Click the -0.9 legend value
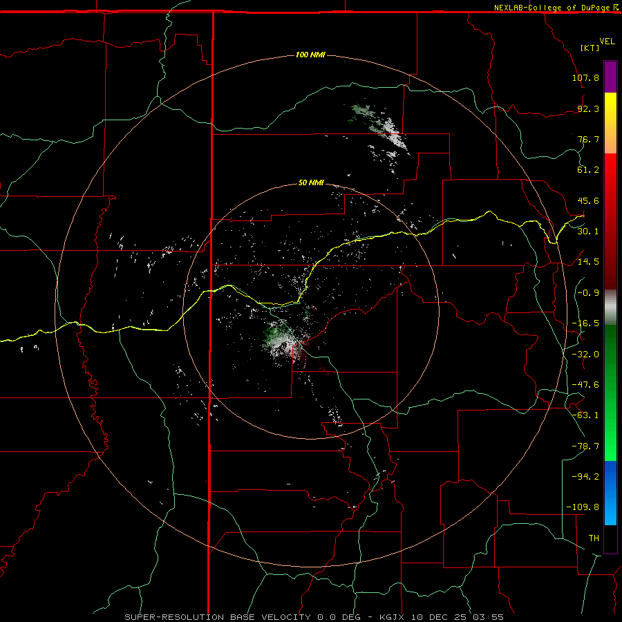This screenshot has height=622, width=622. pos(588,293)
